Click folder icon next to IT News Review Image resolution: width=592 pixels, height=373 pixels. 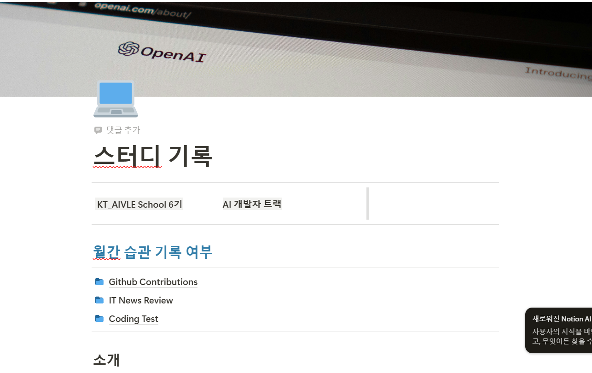point(99,300)
